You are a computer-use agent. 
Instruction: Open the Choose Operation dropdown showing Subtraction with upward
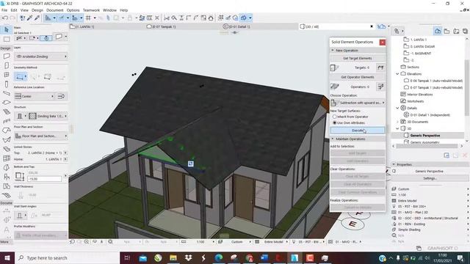358,103
